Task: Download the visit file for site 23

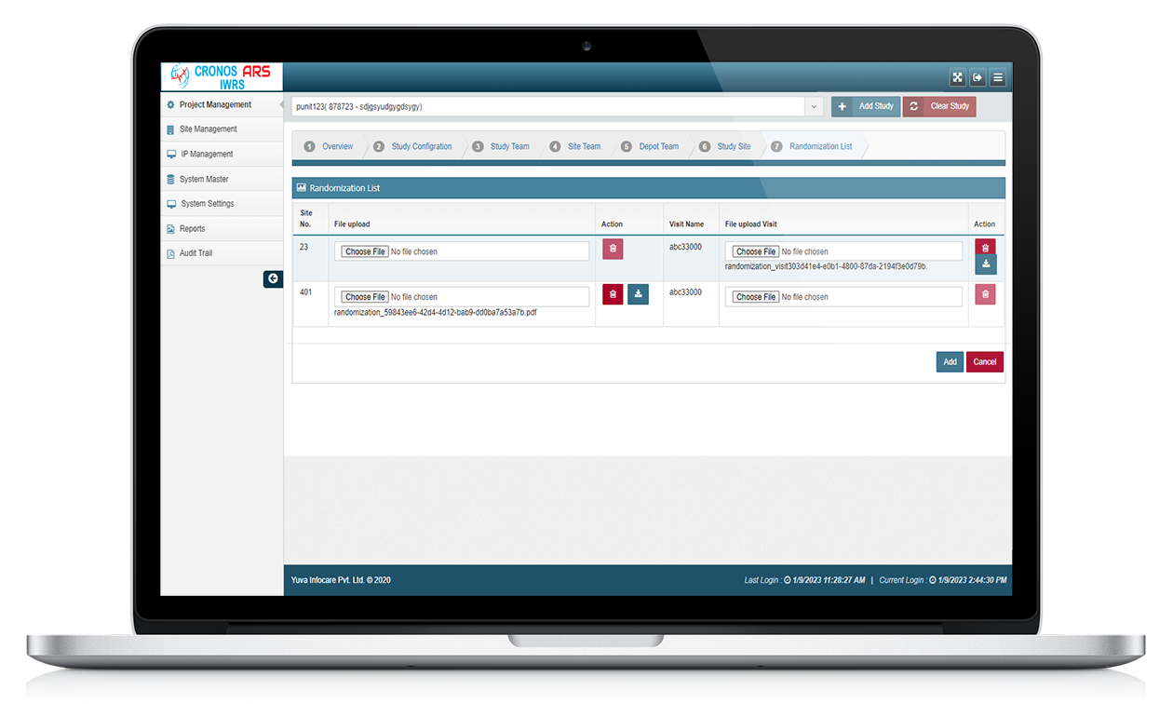Action: tap(985, 264)
